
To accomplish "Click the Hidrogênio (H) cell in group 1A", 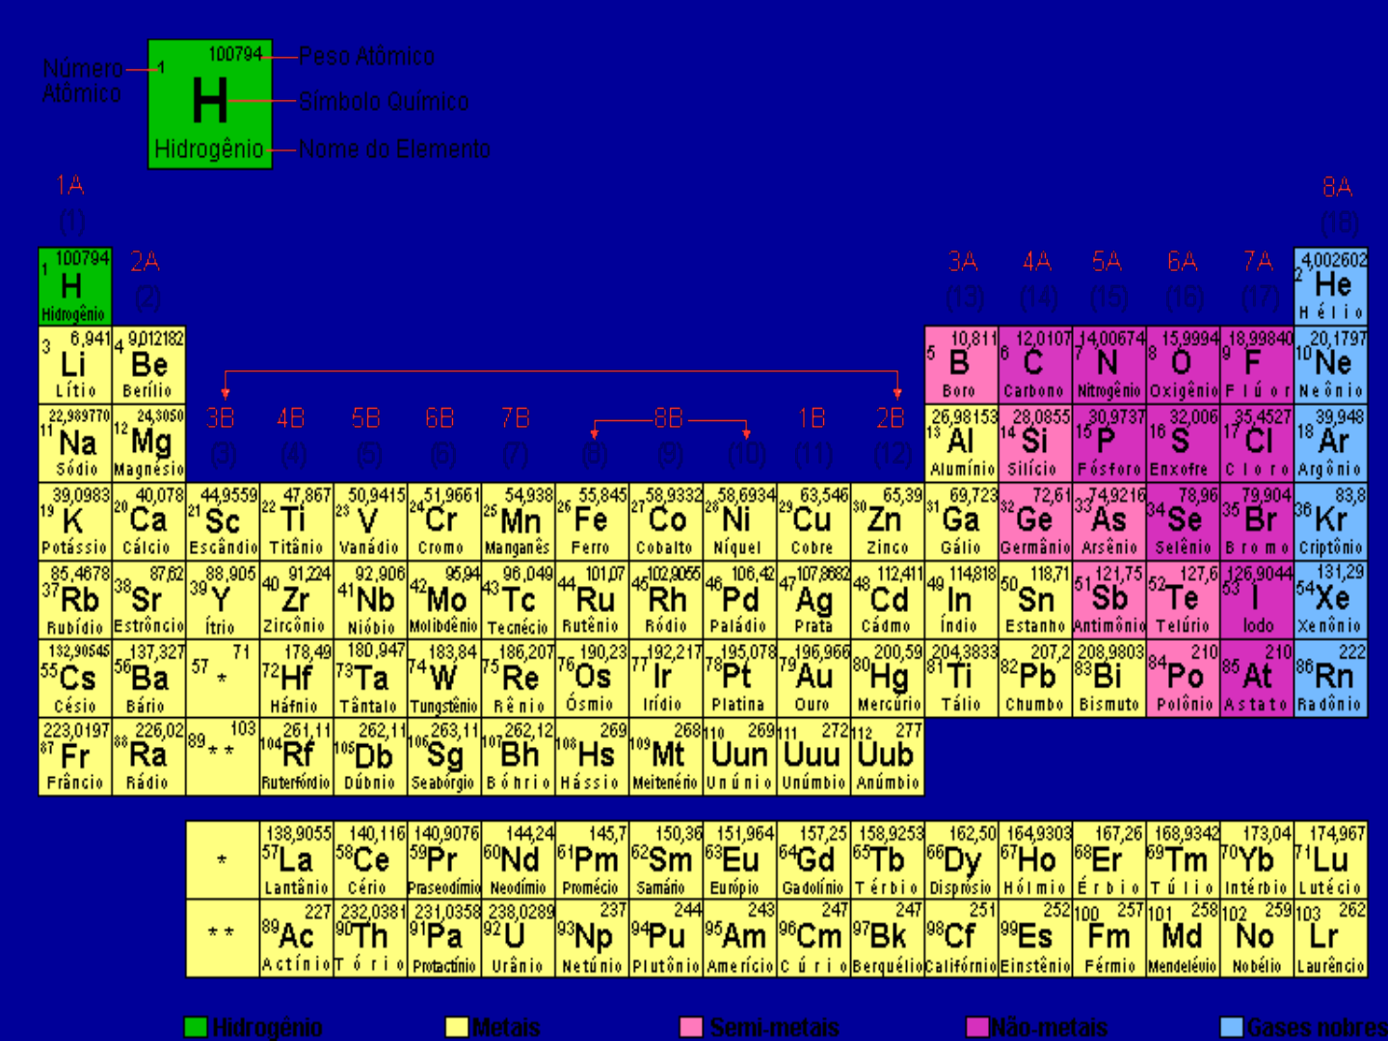I will pos(75,286).
